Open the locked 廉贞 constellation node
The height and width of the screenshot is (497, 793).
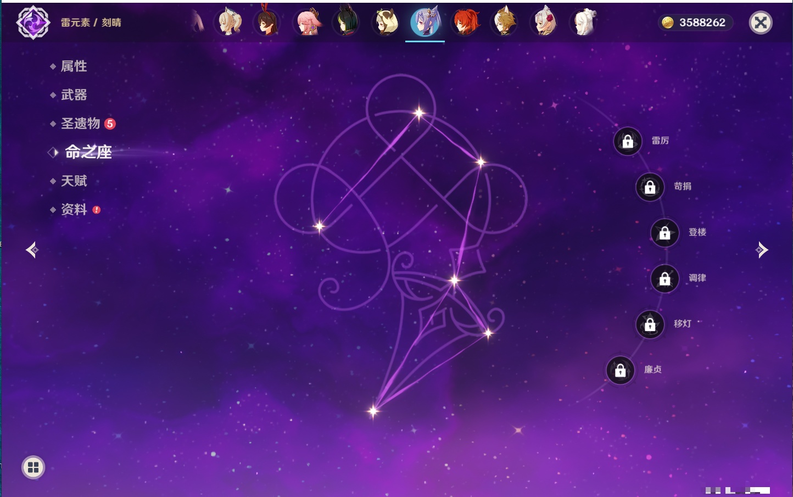[x=621, y=371]
